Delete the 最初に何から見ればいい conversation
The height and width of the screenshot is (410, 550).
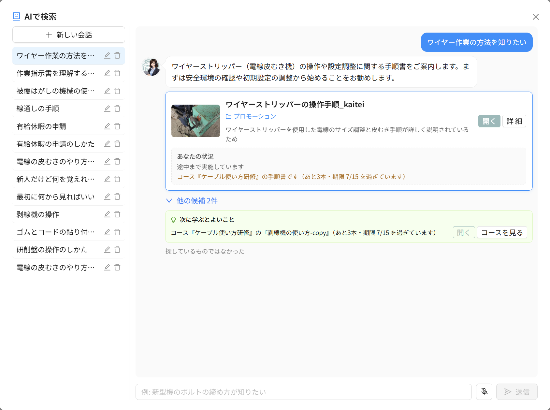[117, 197]
